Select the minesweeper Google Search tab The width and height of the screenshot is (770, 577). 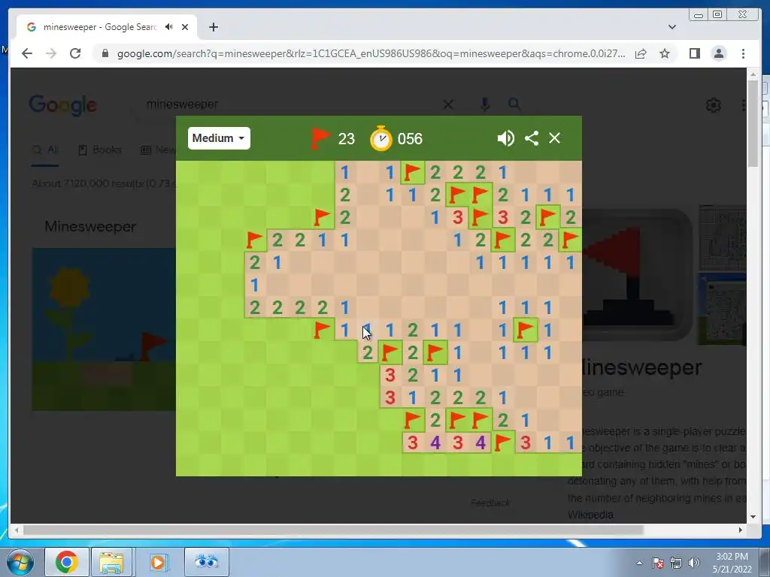click(107, 27)
